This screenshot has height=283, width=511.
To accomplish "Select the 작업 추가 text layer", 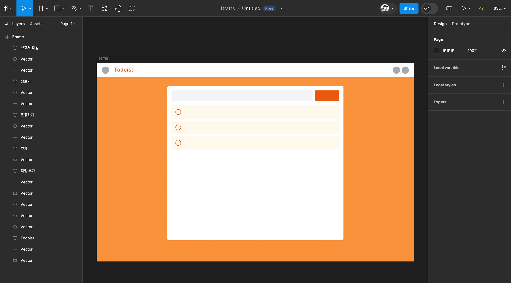I will pyautogui.click(x=41, y=171).
